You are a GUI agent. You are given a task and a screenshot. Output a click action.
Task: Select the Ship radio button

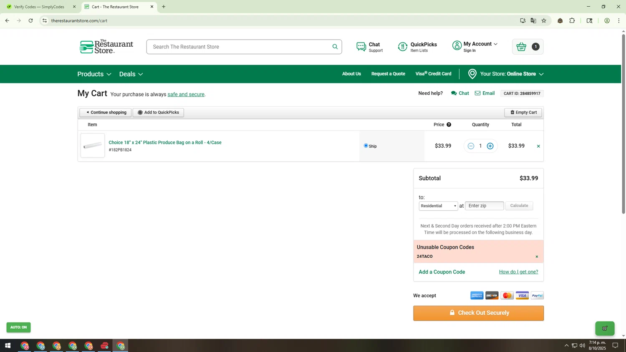coord(366,146)
